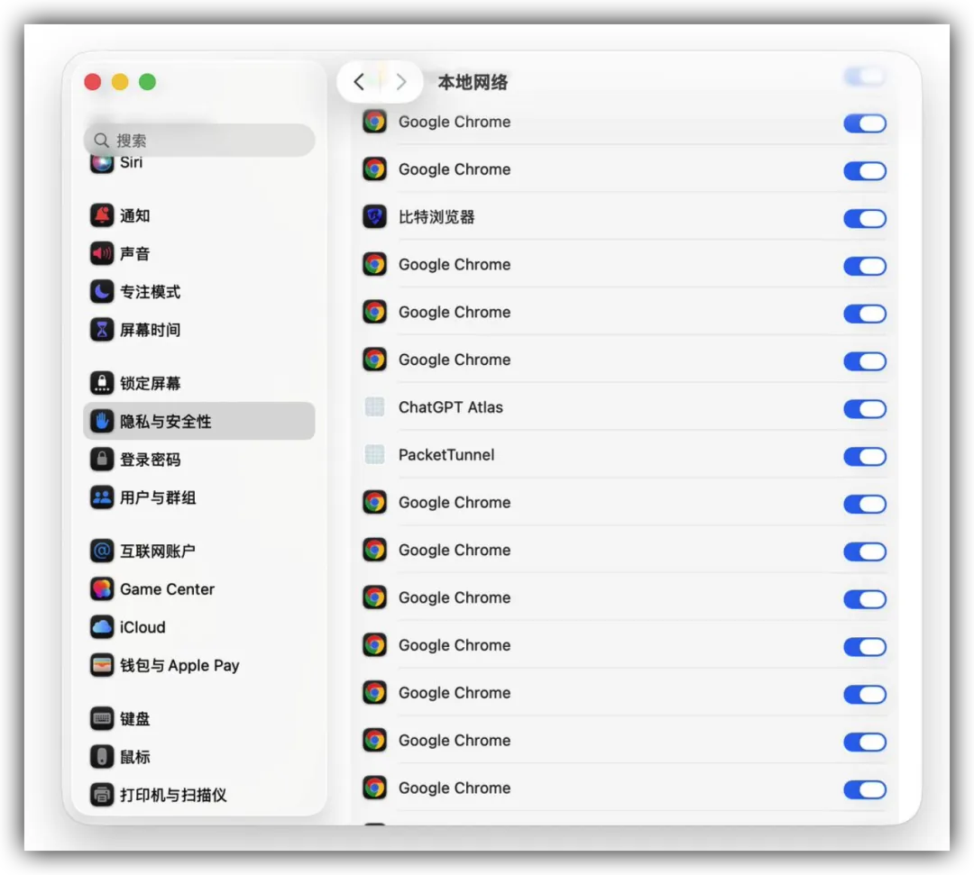Viewport: 974px width, 875px height.
Task: Open 通知 via its bell icon
Action: coord(102,215)
